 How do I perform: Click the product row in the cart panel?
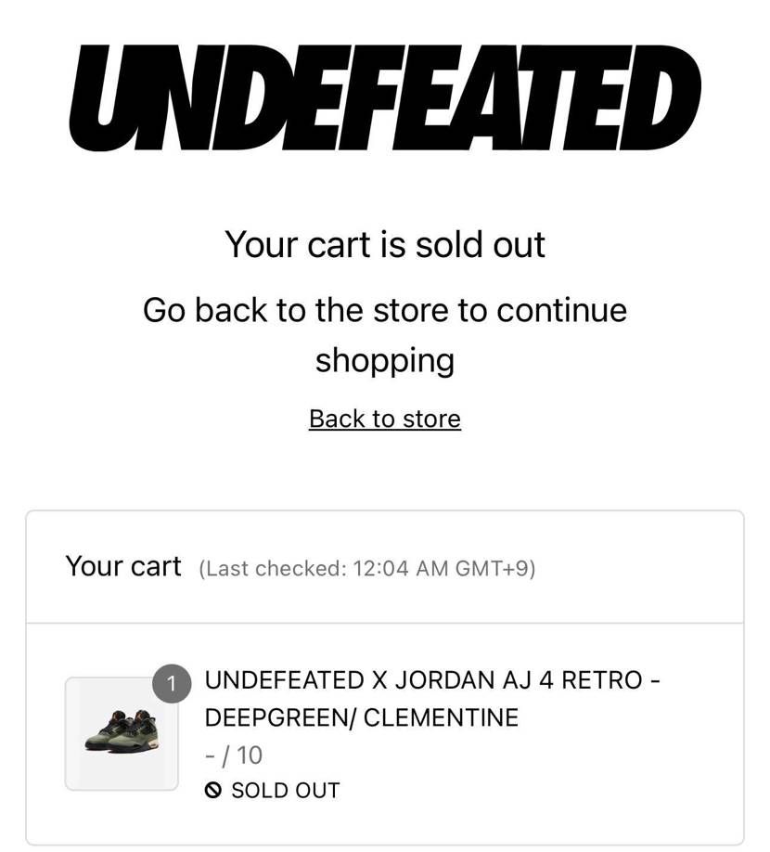[x=385, y=733]
